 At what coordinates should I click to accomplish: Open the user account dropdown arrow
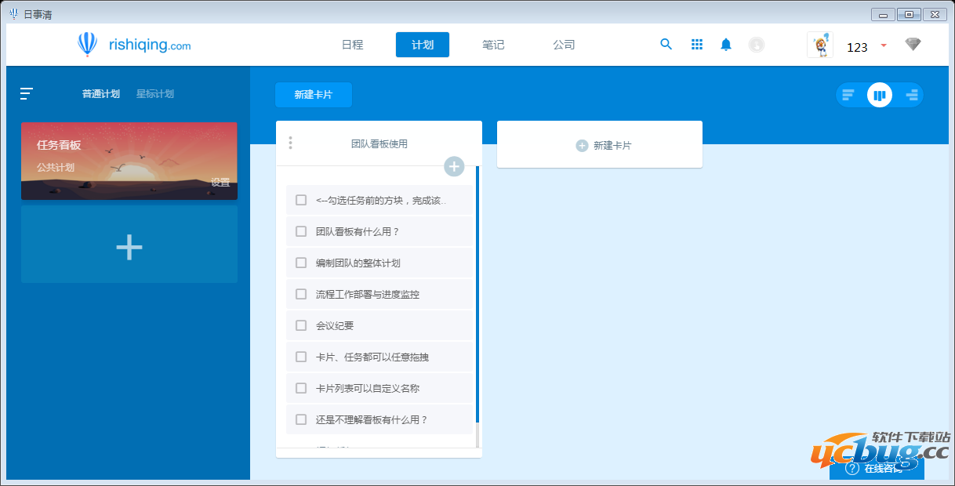pos(884,45)
